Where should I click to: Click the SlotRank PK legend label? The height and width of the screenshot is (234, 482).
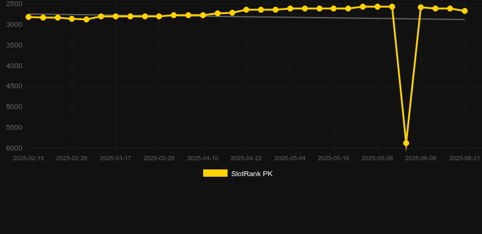click(252, 174)
